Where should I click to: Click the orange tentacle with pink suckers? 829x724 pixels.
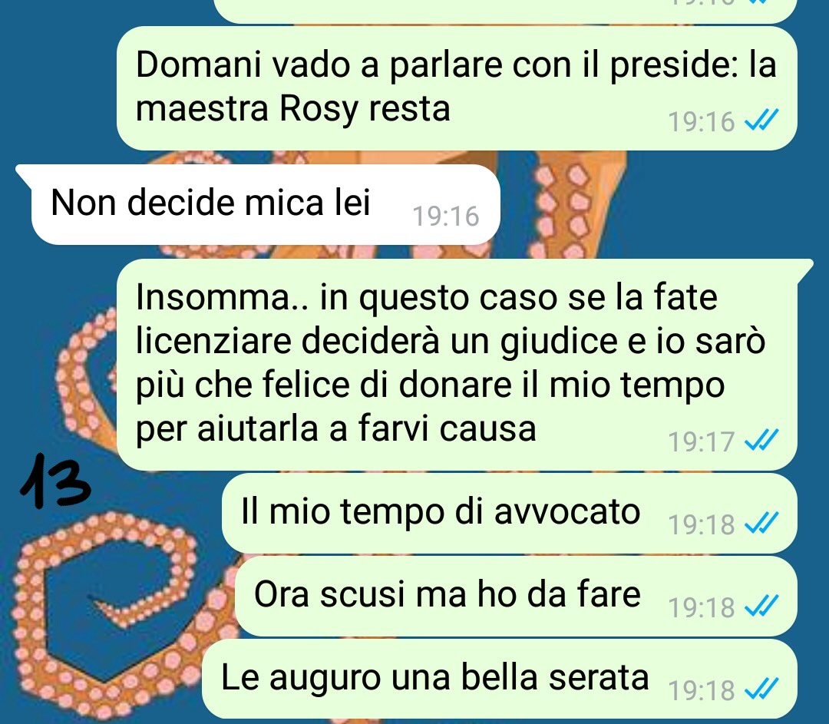point(563,205)
